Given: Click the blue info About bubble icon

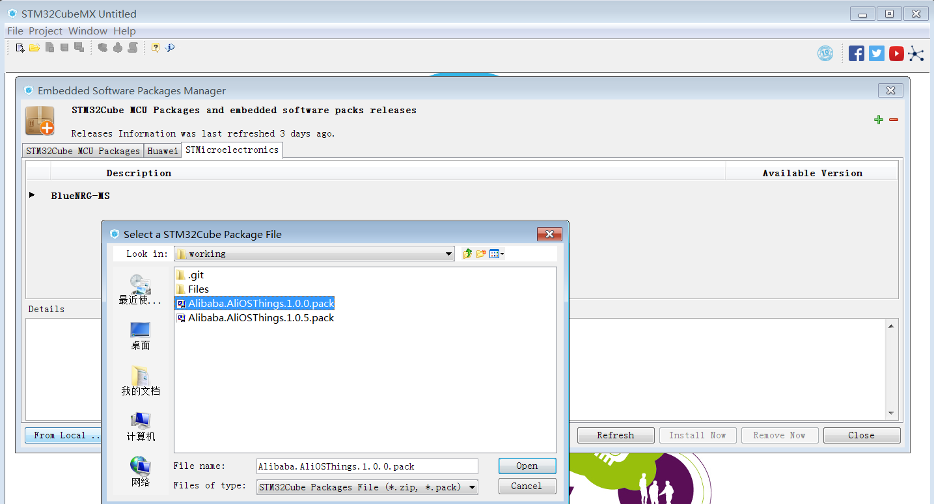Looking at the screenshot, I should (170, 47).
